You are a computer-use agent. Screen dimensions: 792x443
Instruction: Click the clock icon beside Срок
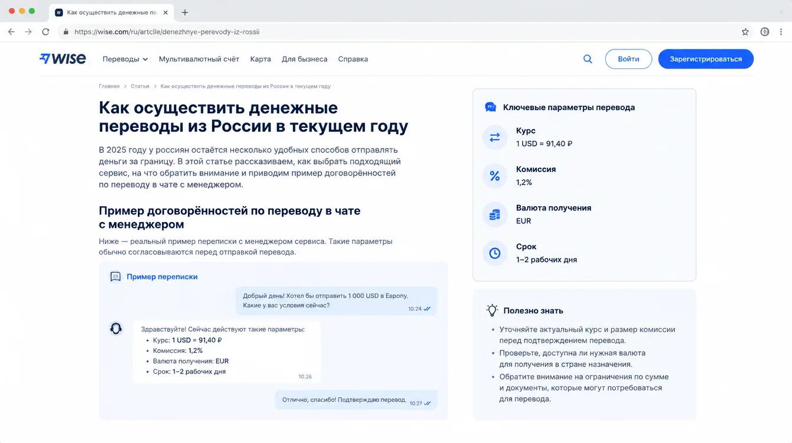(494, 253)
